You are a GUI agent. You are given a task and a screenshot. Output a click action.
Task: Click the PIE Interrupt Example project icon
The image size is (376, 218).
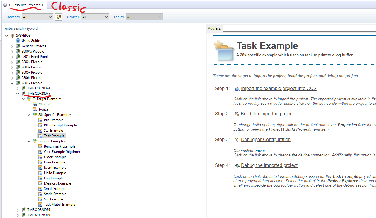point(40,125)
